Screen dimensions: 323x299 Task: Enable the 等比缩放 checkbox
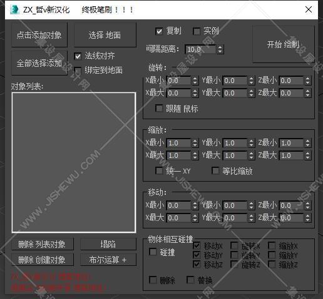(215, 171)
